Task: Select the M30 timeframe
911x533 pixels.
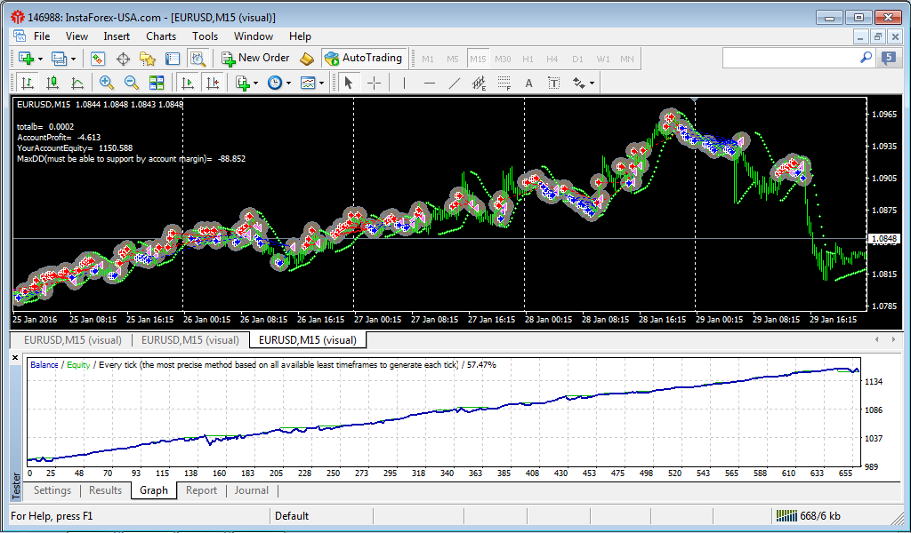Action: [x=504, y=59]
